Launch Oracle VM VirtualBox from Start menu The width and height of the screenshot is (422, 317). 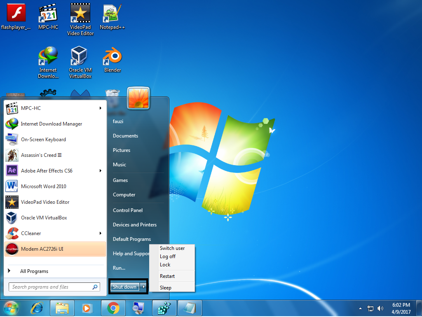pos(55,217)
